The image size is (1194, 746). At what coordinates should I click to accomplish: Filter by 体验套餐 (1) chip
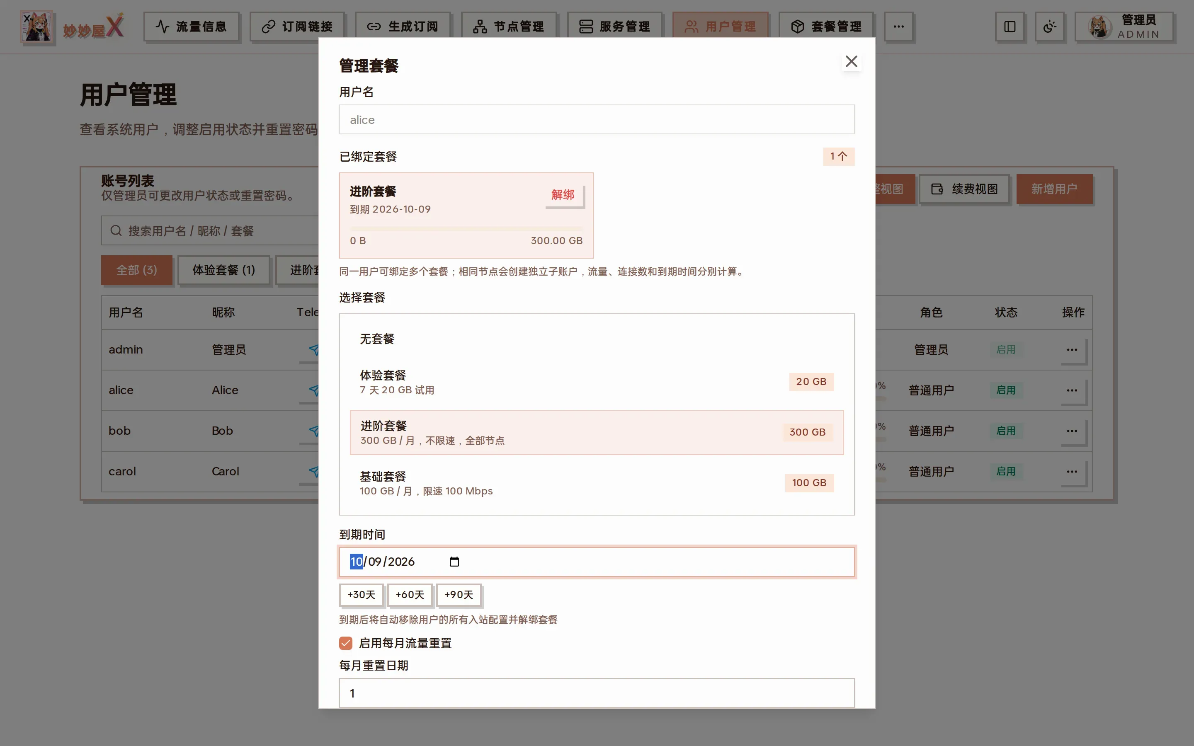223,270
